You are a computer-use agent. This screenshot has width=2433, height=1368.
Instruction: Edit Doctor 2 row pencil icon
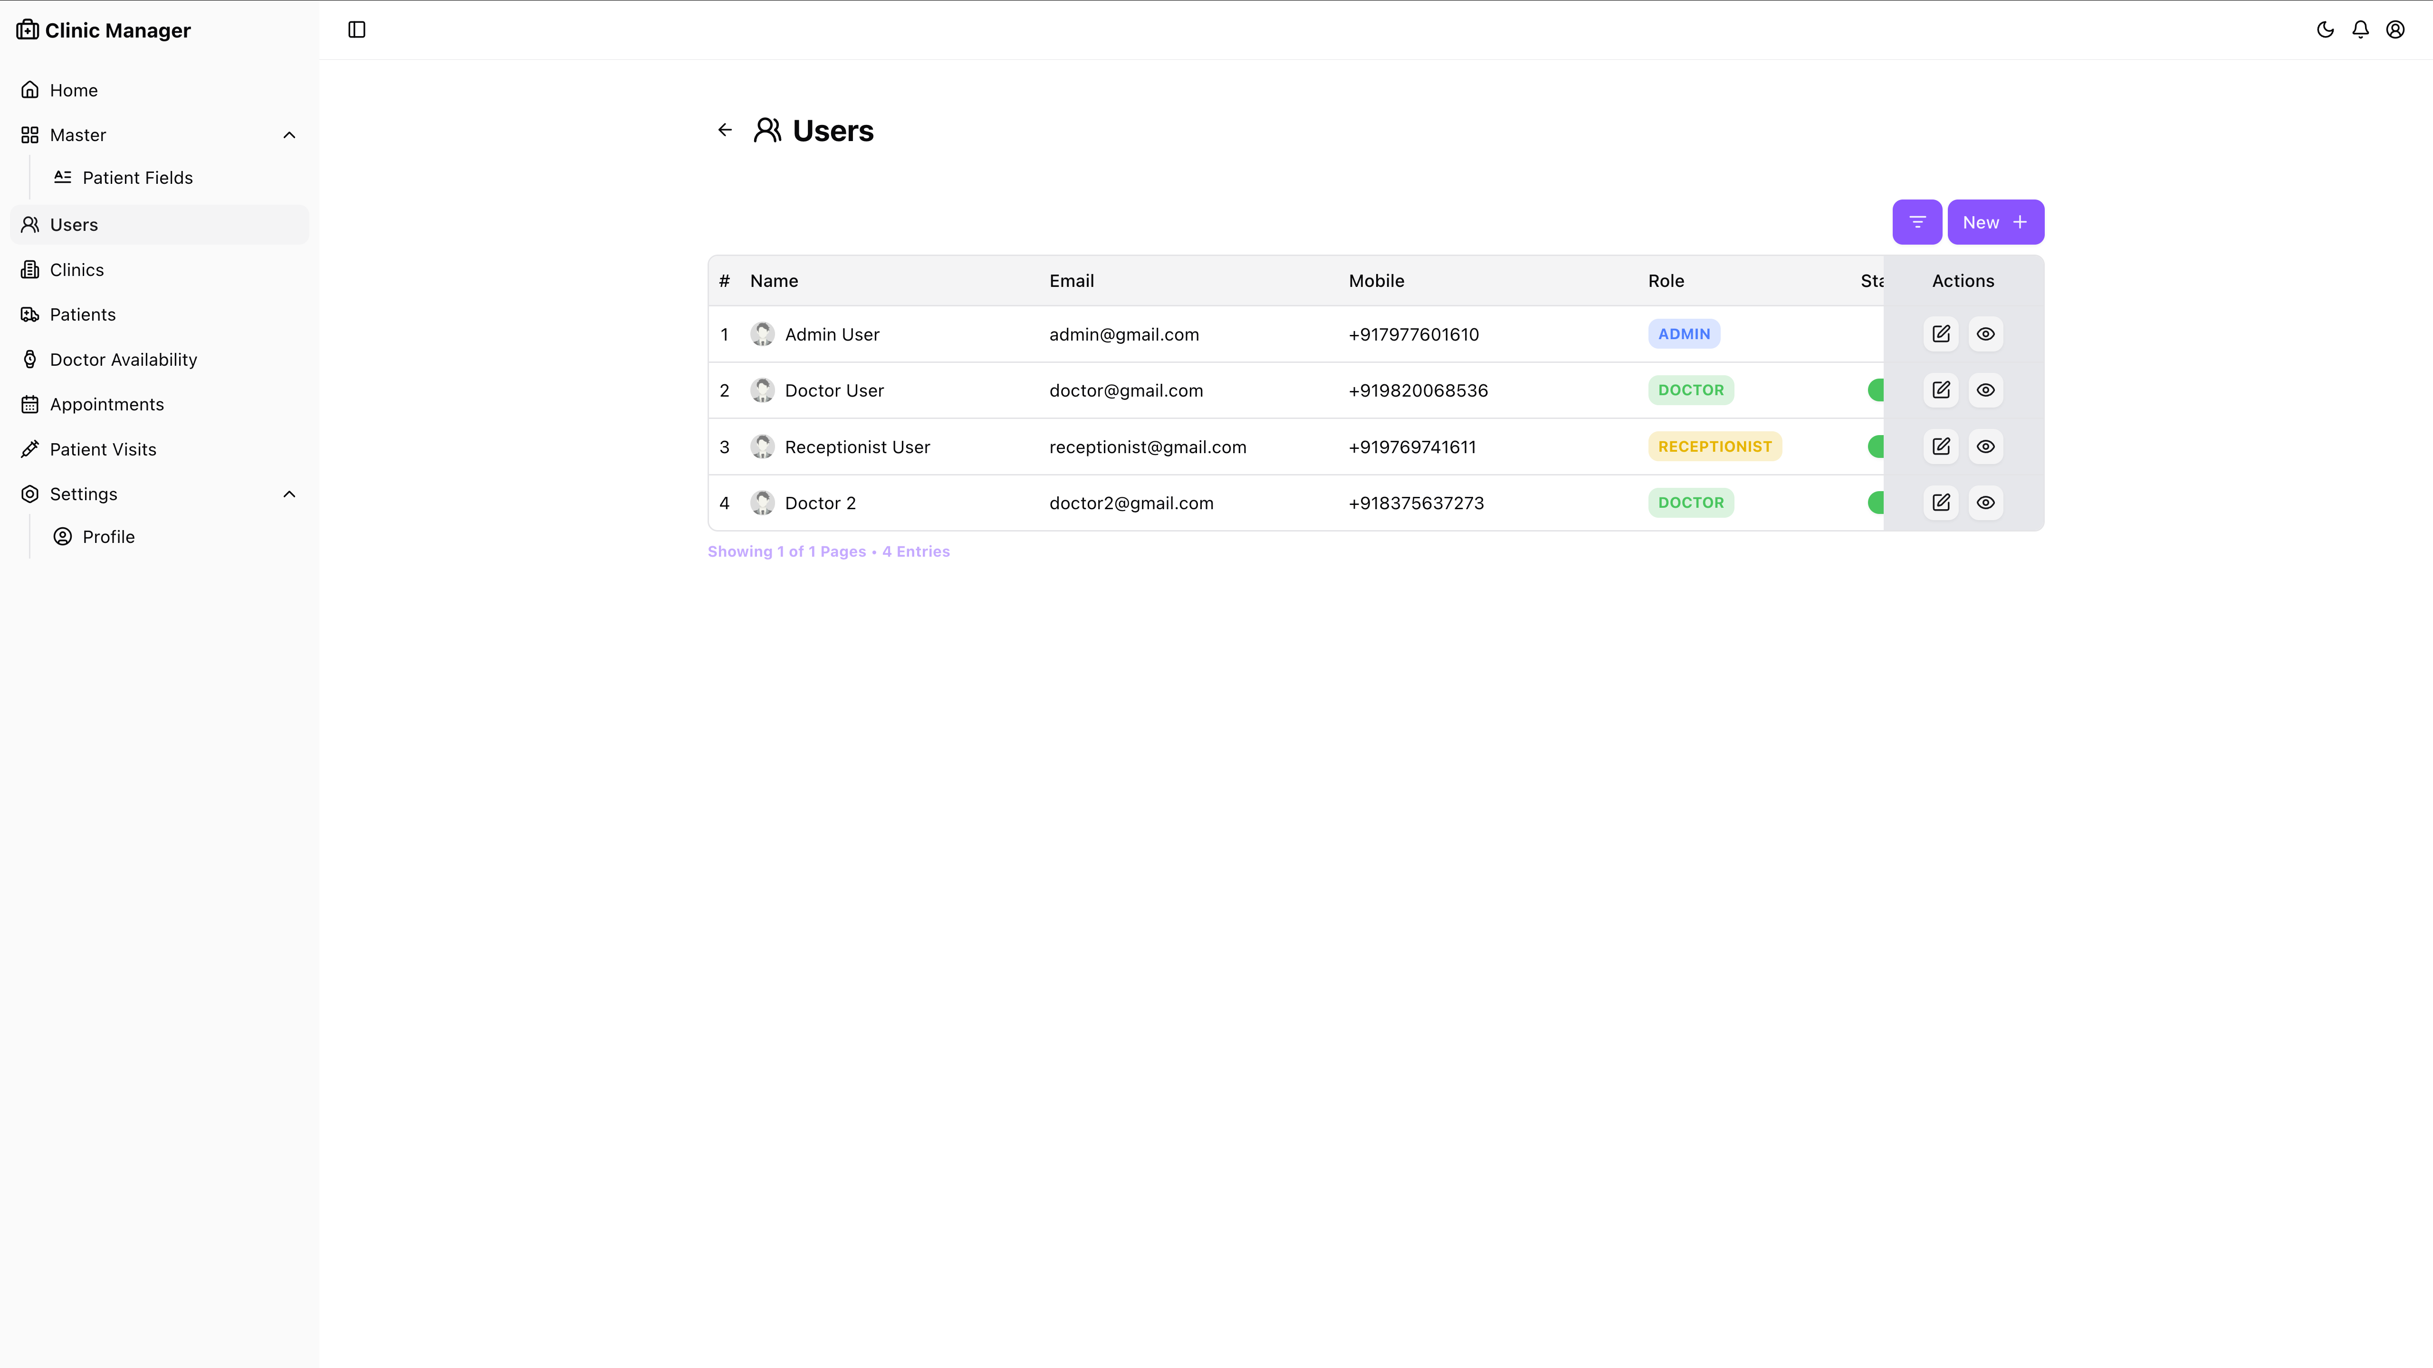1940,503
